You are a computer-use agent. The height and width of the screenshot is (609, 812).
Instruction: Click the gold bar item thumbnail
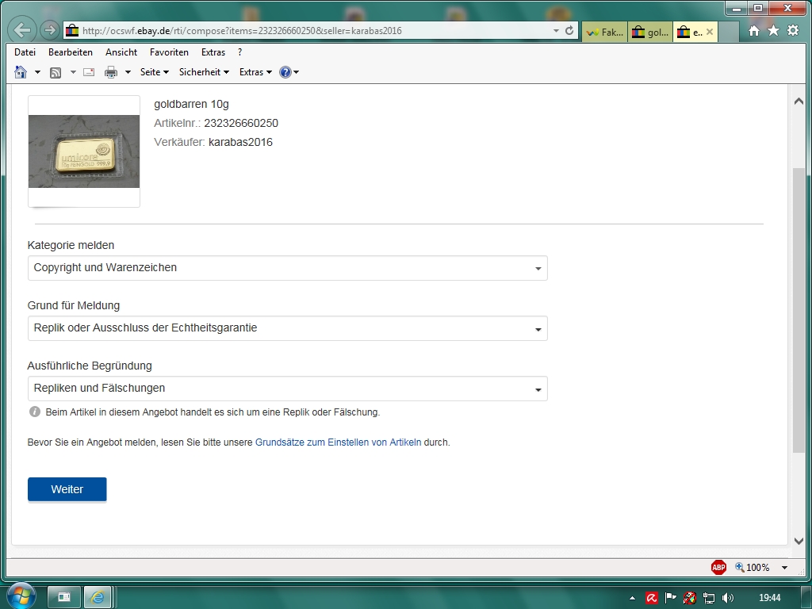[x=84, y=151]
